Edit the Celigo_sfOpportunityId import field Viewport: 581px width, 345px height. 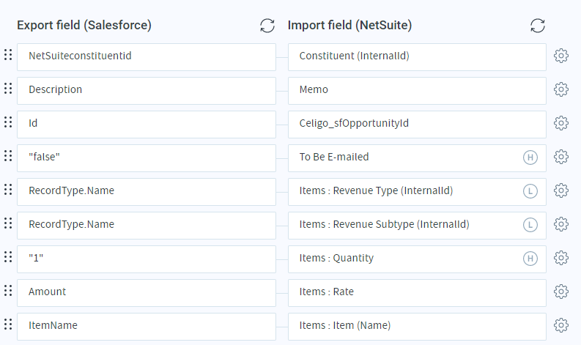(417, 125)
